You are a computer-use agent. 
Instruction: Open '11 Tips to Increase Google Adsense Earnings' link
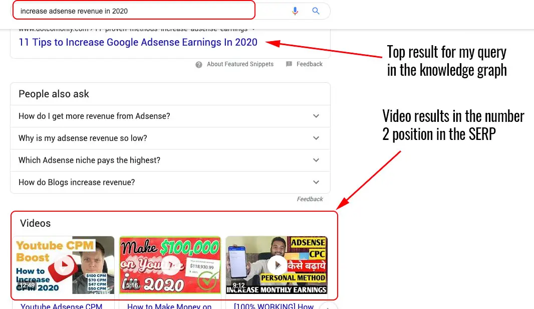coord(138,42)
